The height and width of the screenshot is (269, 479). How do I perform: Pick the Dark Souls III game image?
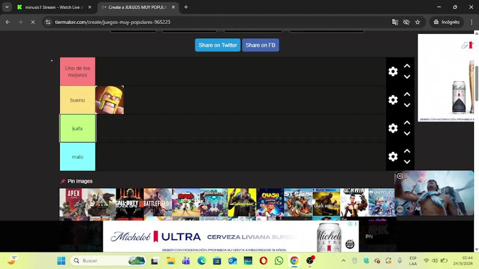click(326, 202)
